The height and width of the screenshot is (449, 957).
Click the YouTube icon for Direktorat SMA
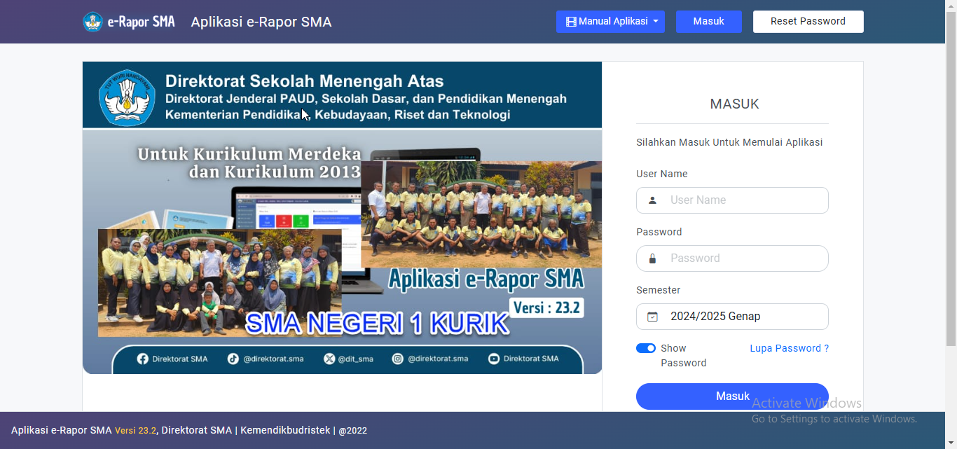pos(494,359)
